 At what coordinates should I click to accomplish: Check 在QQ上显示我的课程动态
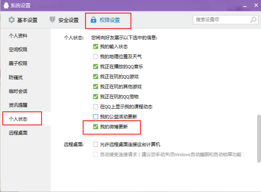coord(96,107)
